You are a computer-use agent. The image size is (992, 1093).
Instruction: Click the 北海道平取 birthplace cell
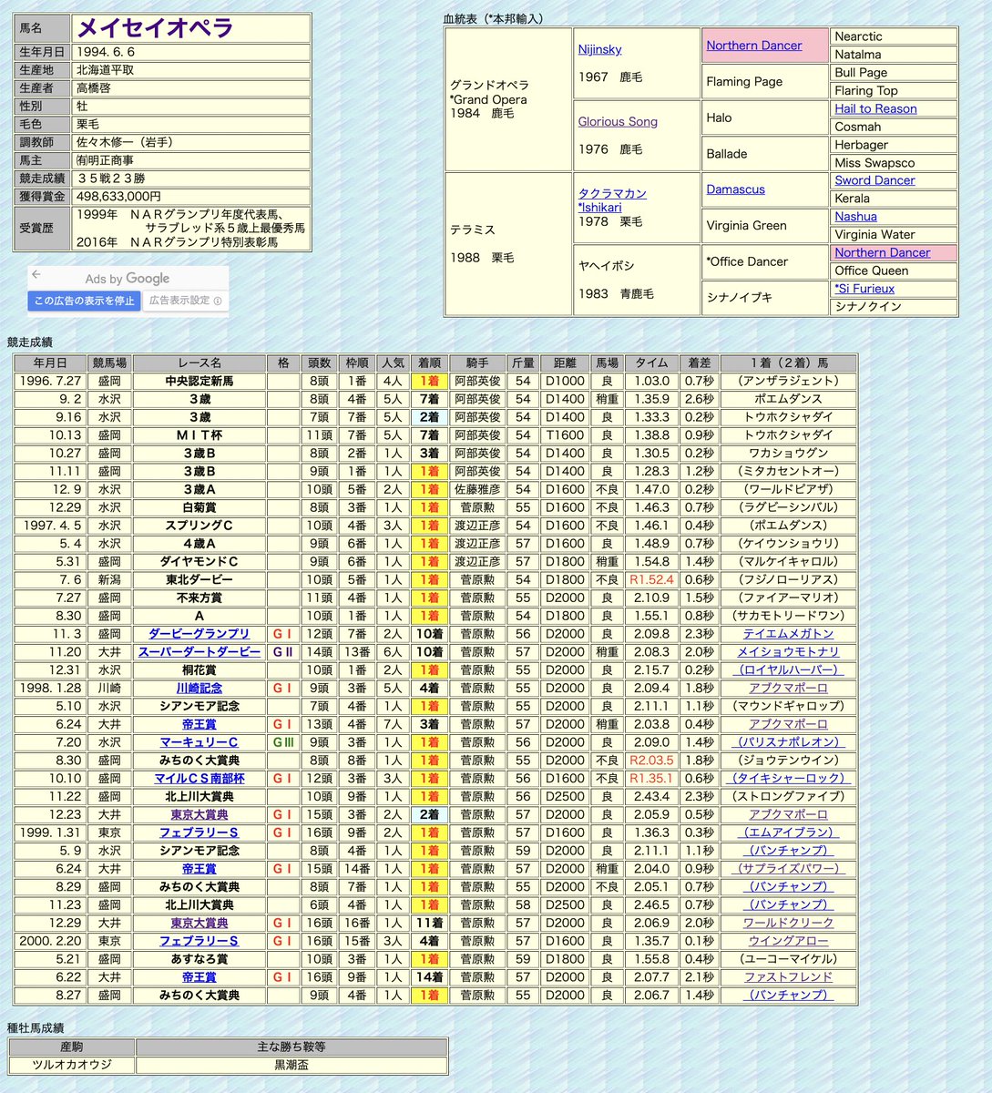(190, 70)
